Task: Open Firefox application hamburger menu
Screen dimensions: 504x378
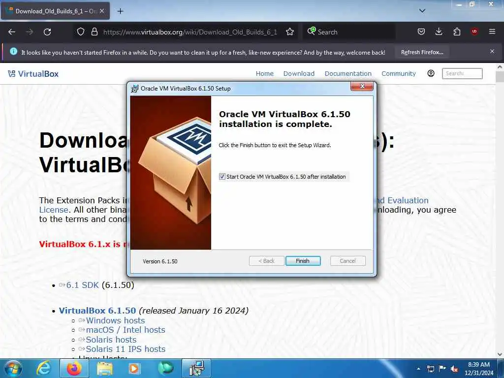Action: pos(492,31)
